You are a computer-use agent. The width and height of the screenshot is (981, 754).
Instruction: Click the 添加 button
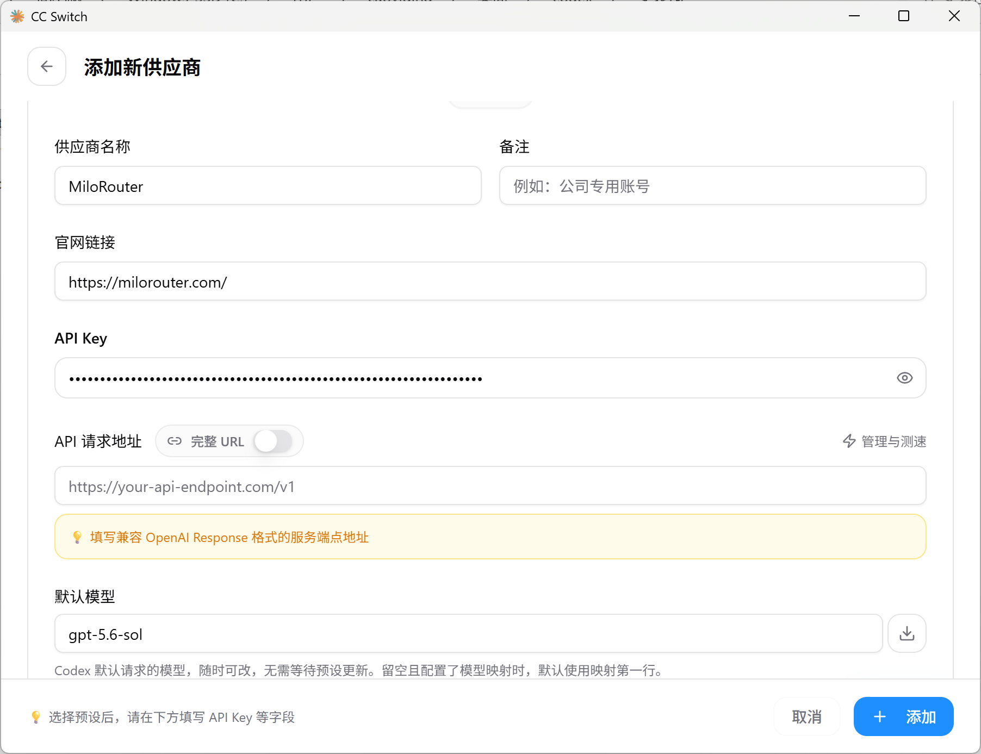pyautogui.click(x=903, y=716)
